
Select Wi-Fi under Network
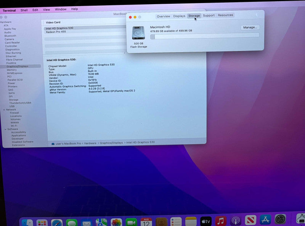[14, 126]
